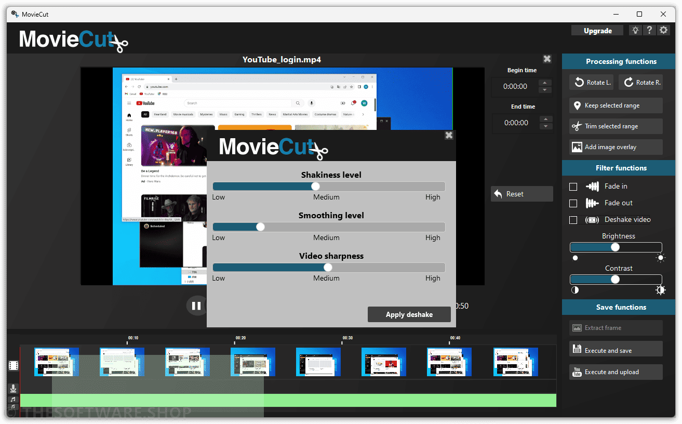The width and height of the screenshot is (682, 424).
Task: Click Execute and upload
Action: [x=616, y=372]
